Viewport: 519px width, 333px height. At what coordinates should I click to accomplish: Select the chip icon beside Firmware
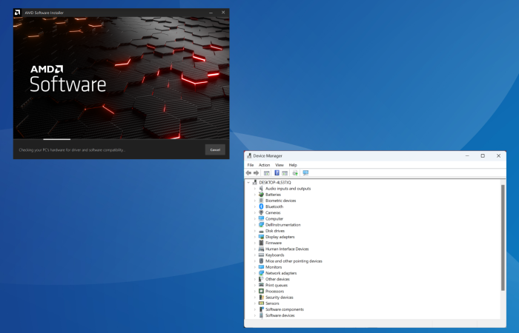tap(261, 243)
